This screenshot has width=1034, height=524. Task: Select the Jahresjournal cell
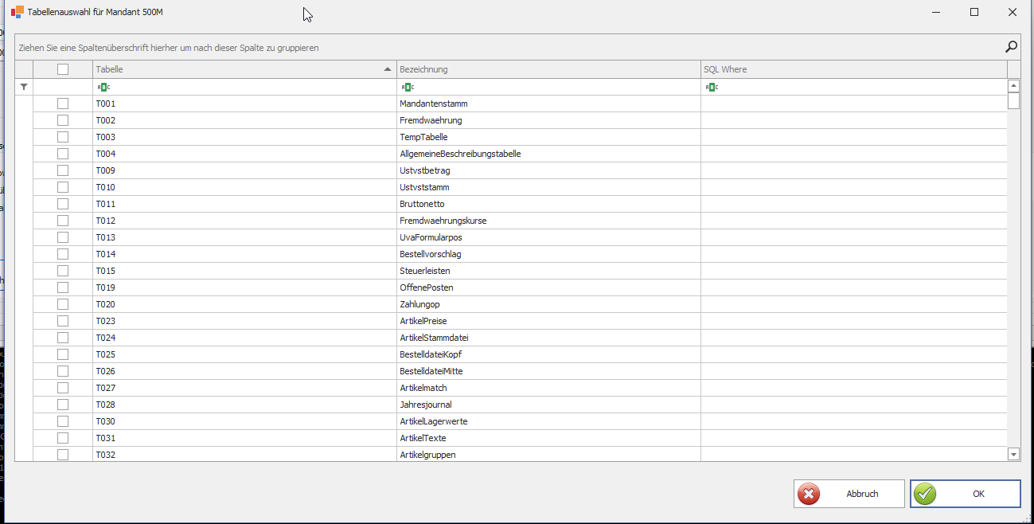pyautogui.click(x=548, y=405)
